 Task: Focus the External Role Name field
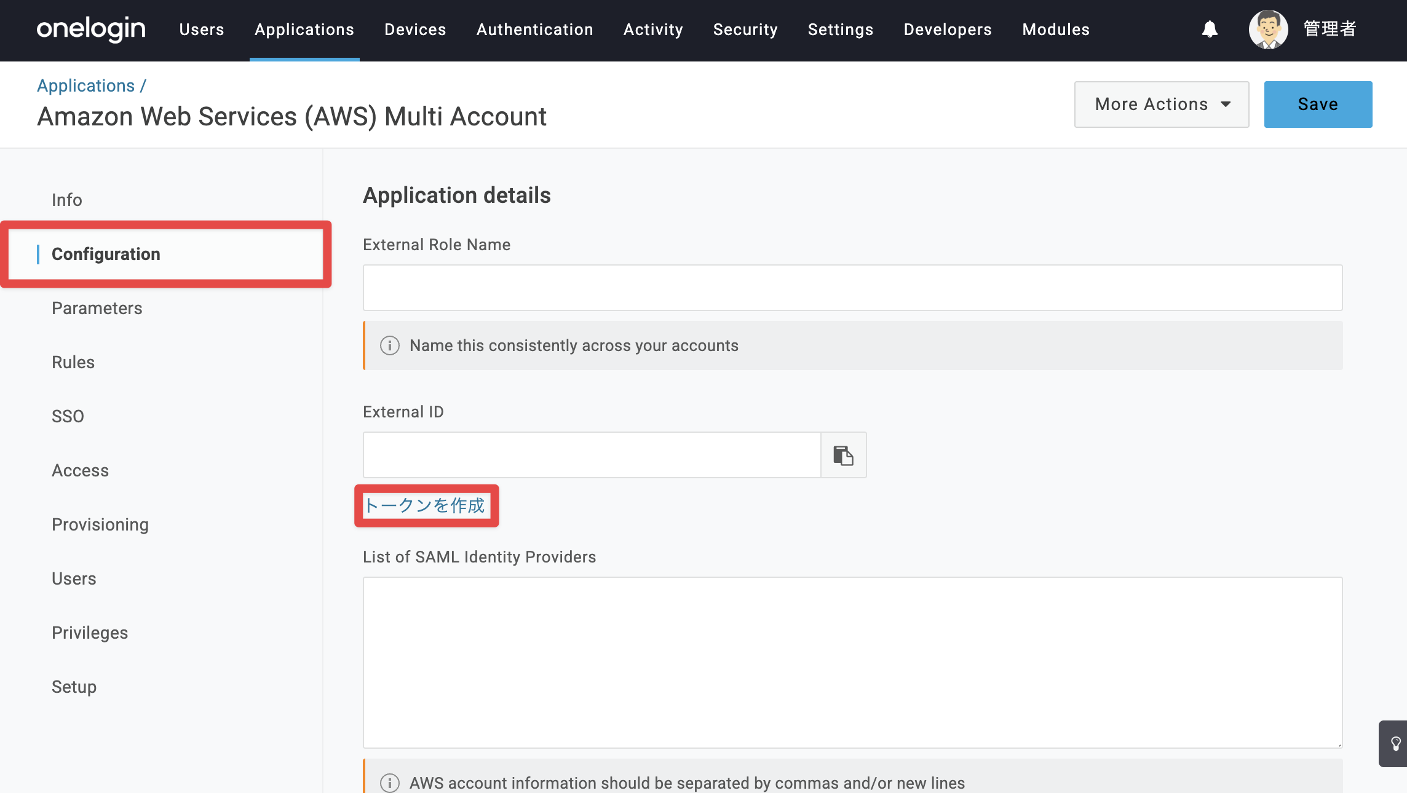click(852, 288)
